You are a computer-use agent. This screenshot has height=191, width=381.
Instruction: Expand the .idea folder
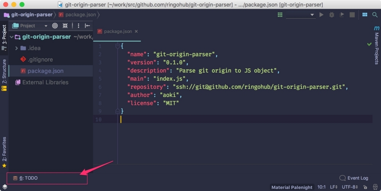[16, 48]
